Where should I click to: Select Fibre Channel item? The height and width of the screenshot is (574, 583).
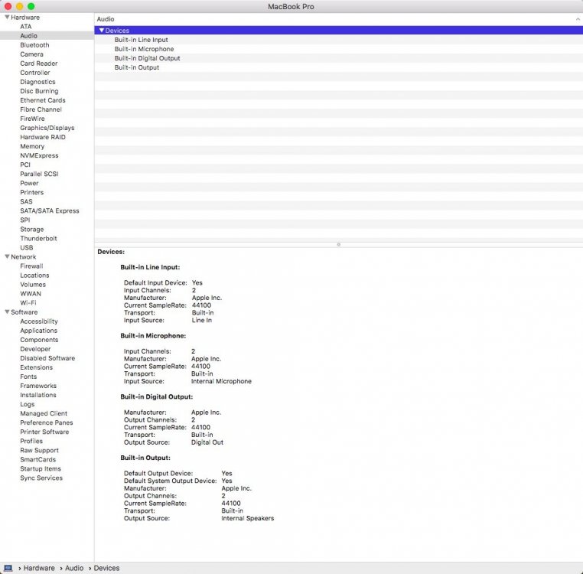tap(41, 109)
